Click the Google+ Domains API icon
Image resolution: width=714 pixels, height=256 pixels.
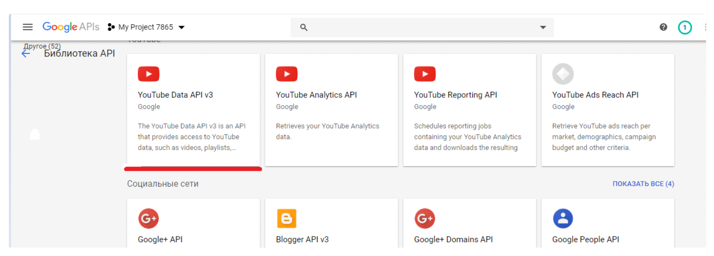coord(425,219)
